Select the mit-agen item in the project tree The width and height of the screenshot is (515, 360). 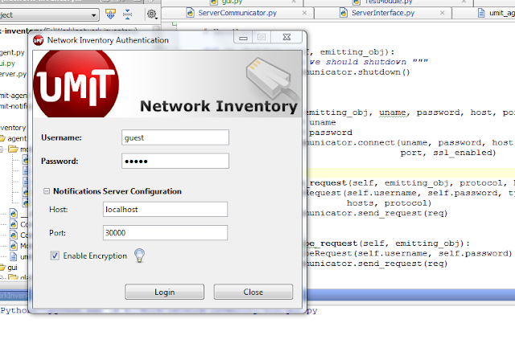(x=14, y=96)
